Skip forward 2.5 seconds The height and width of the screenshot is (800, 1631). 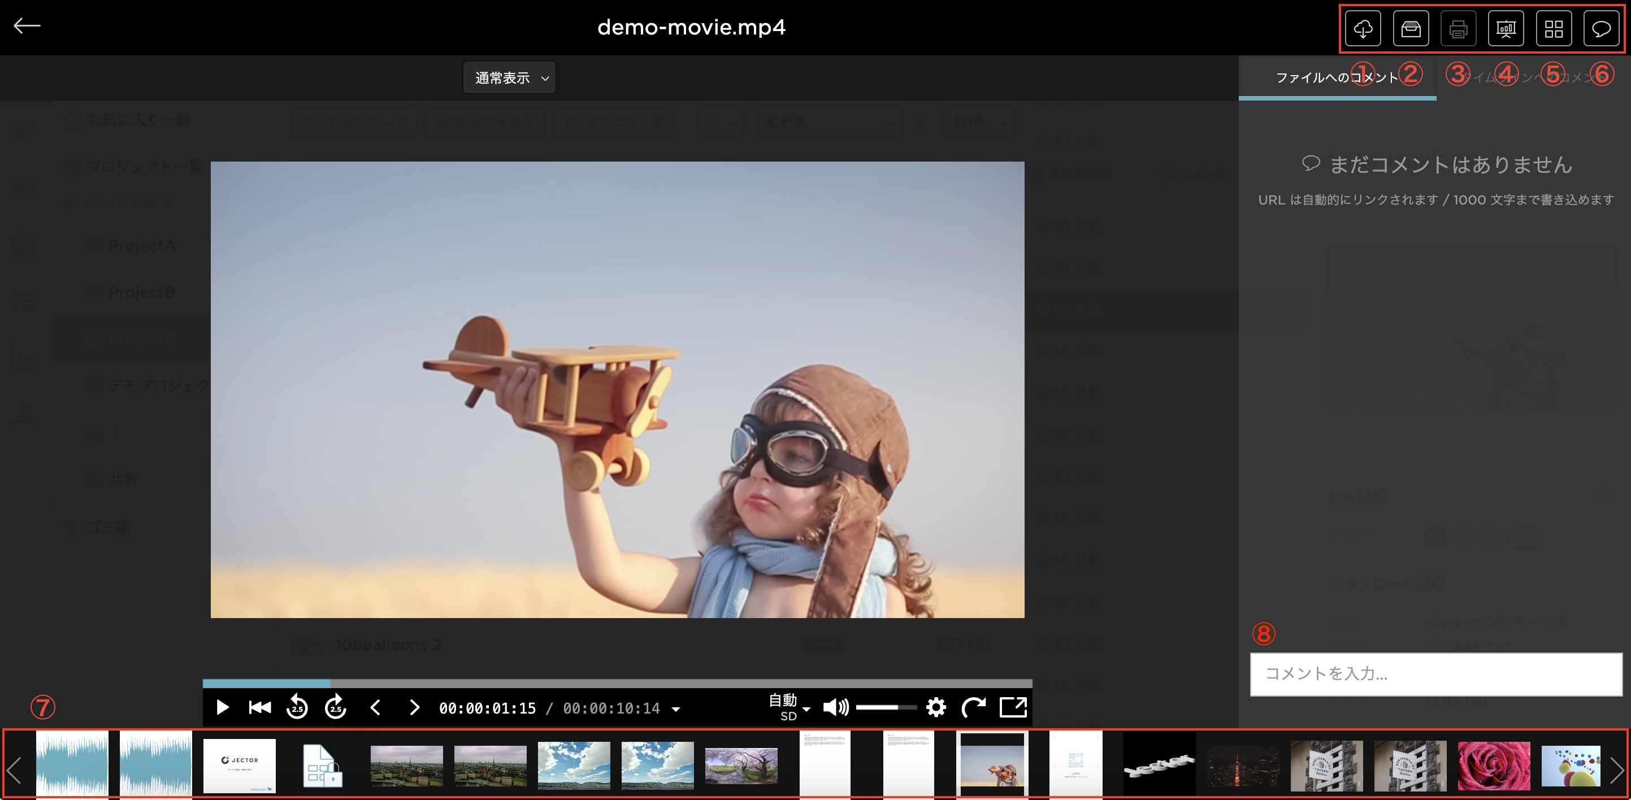[x=336, y=707]
